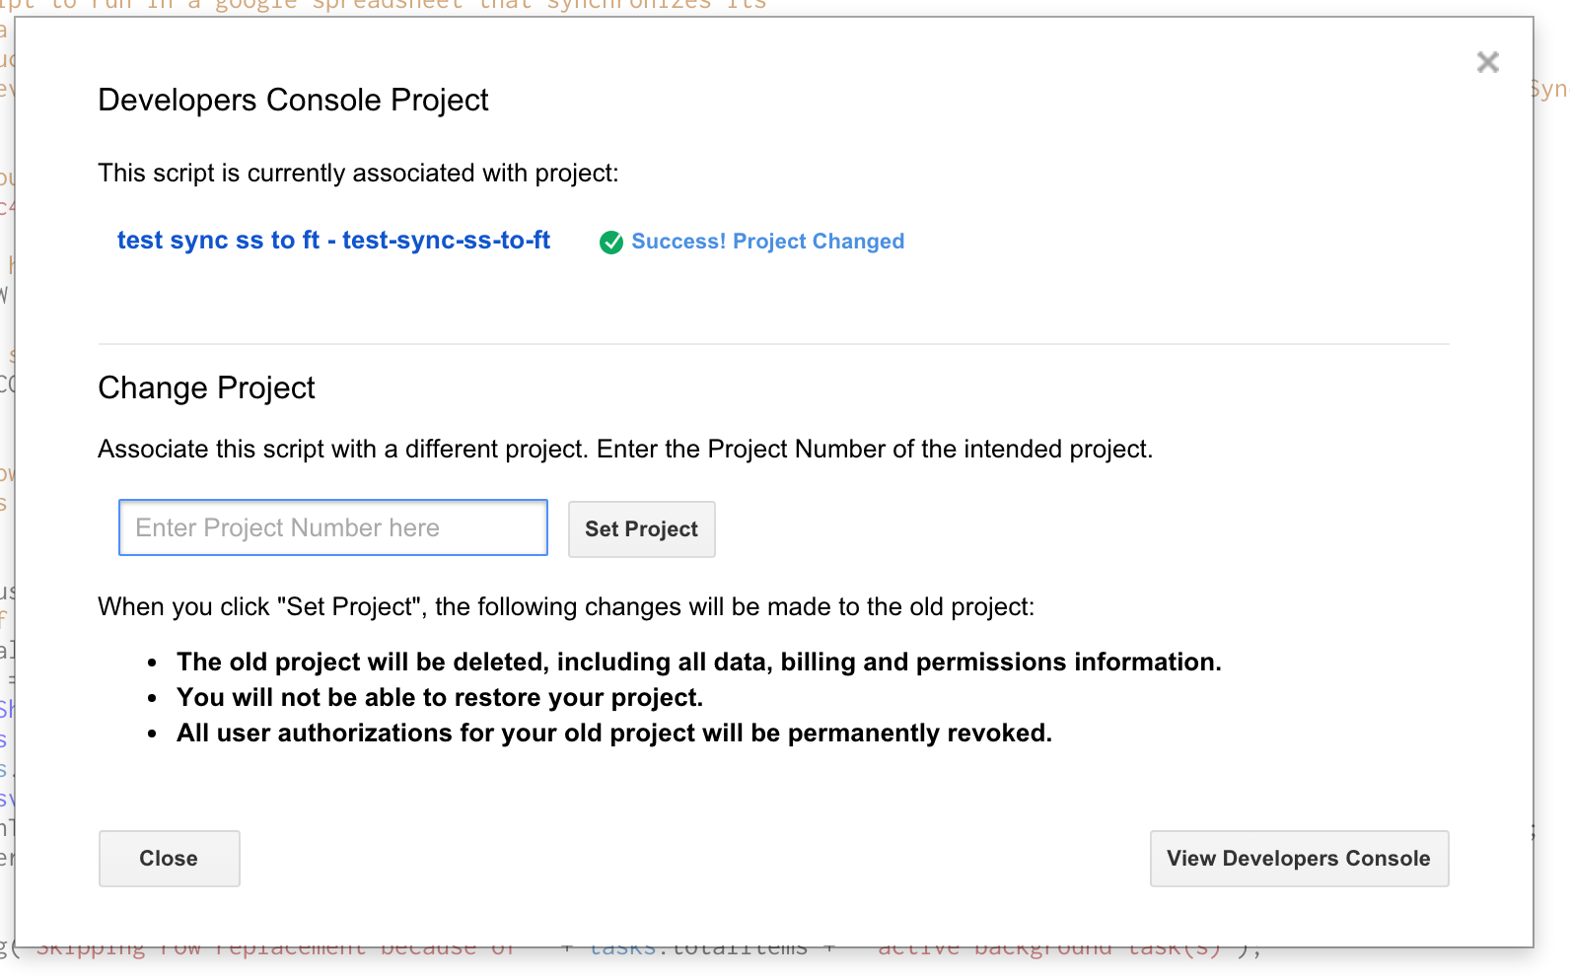This screenshot has width=1570, height=978.
Task: Click the Close button at the bottom
Action: (169, 858)
